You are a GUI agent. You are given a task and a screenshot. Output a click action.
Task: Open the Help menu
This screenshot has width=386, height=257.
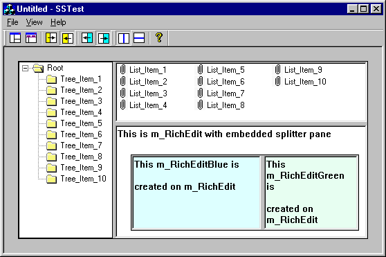point(58,22)
